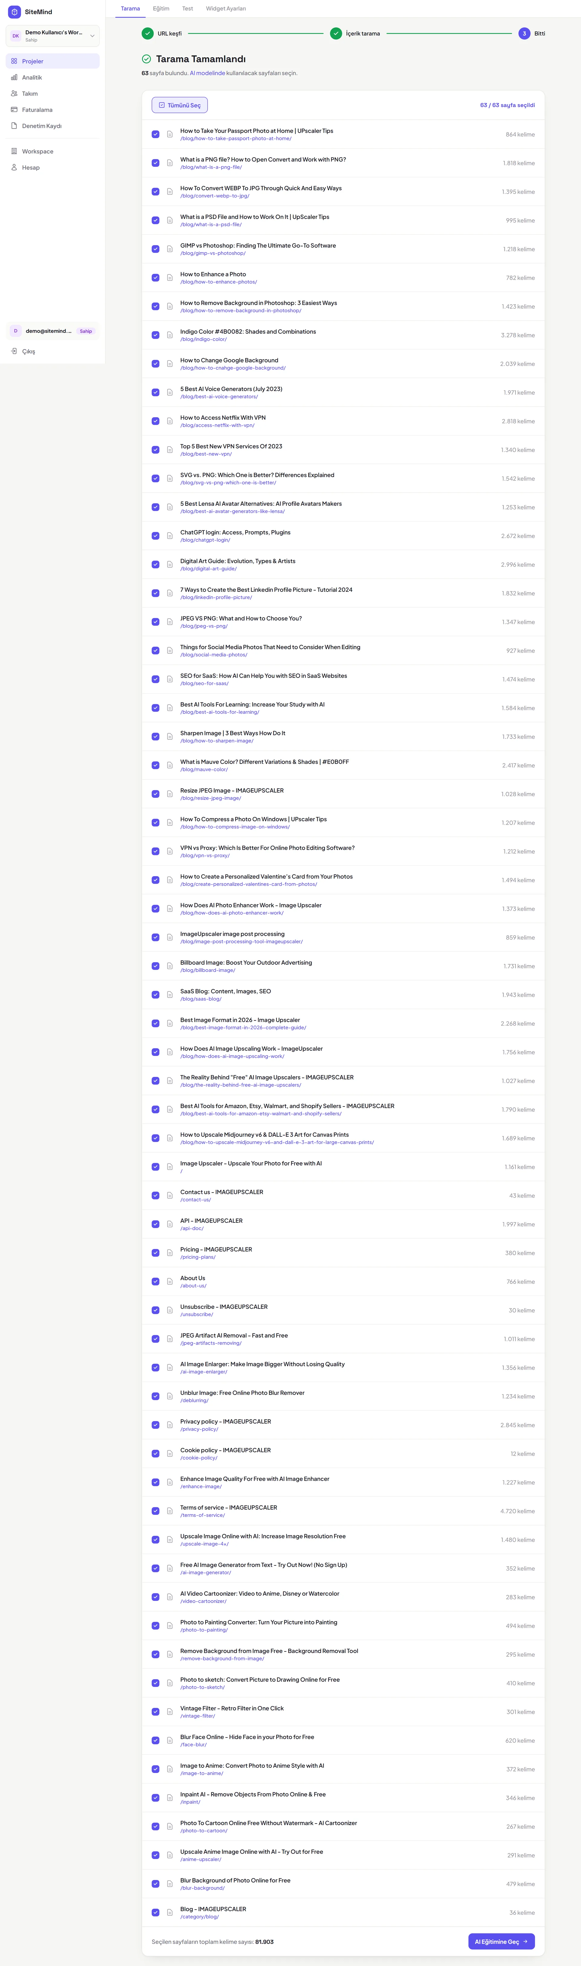Deselect the 'SaaS Blog: Content, Images, SEO' page

[156, 994]
